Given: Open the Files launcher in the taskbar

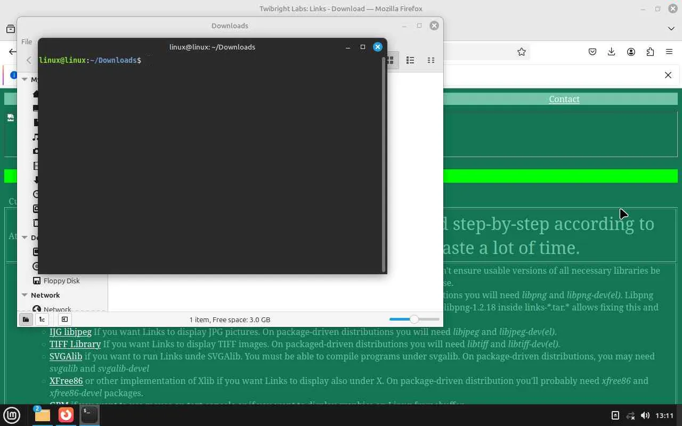Looking at the screenshot, I should point(42,415).
